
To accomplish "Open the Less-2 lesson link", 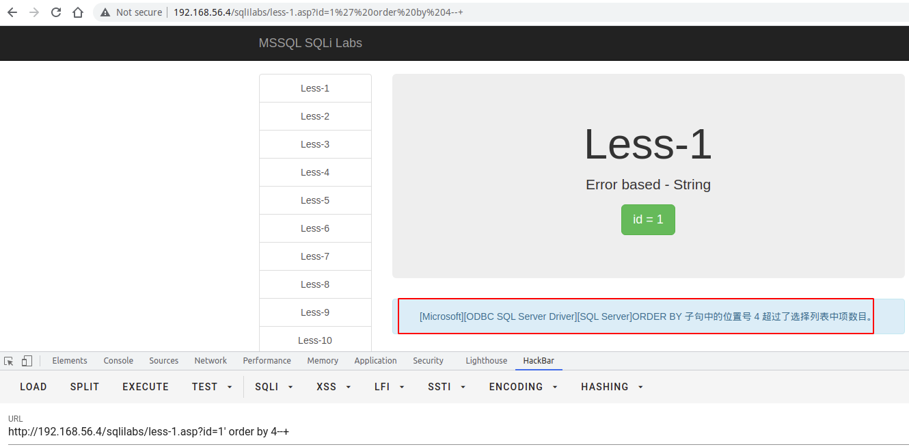I will (x=315, y=116).
